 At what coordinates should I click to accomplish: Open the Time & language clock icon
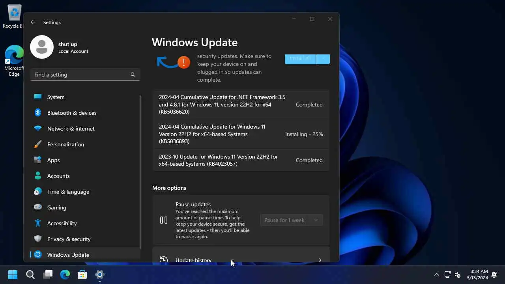pyautogui.click(x=38, y=191)
